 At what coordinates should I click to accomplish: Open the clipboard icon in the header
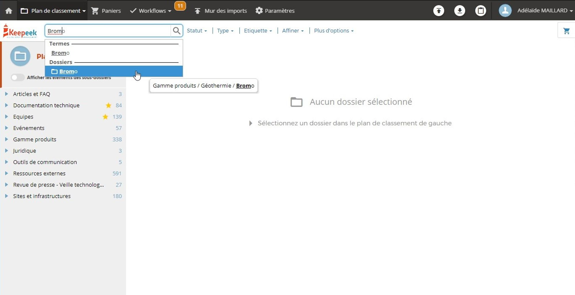481,10
